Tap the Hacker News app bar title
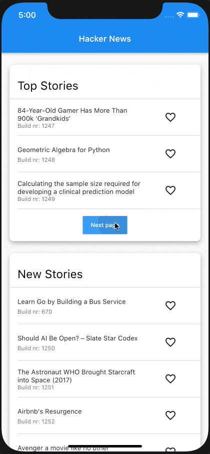This screenshot has width=210, height=454. coord(105,39)
